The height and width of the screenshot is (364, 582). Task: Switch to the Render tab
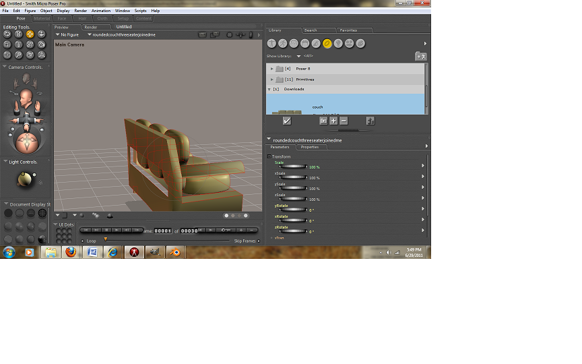(x=89, y=27)
